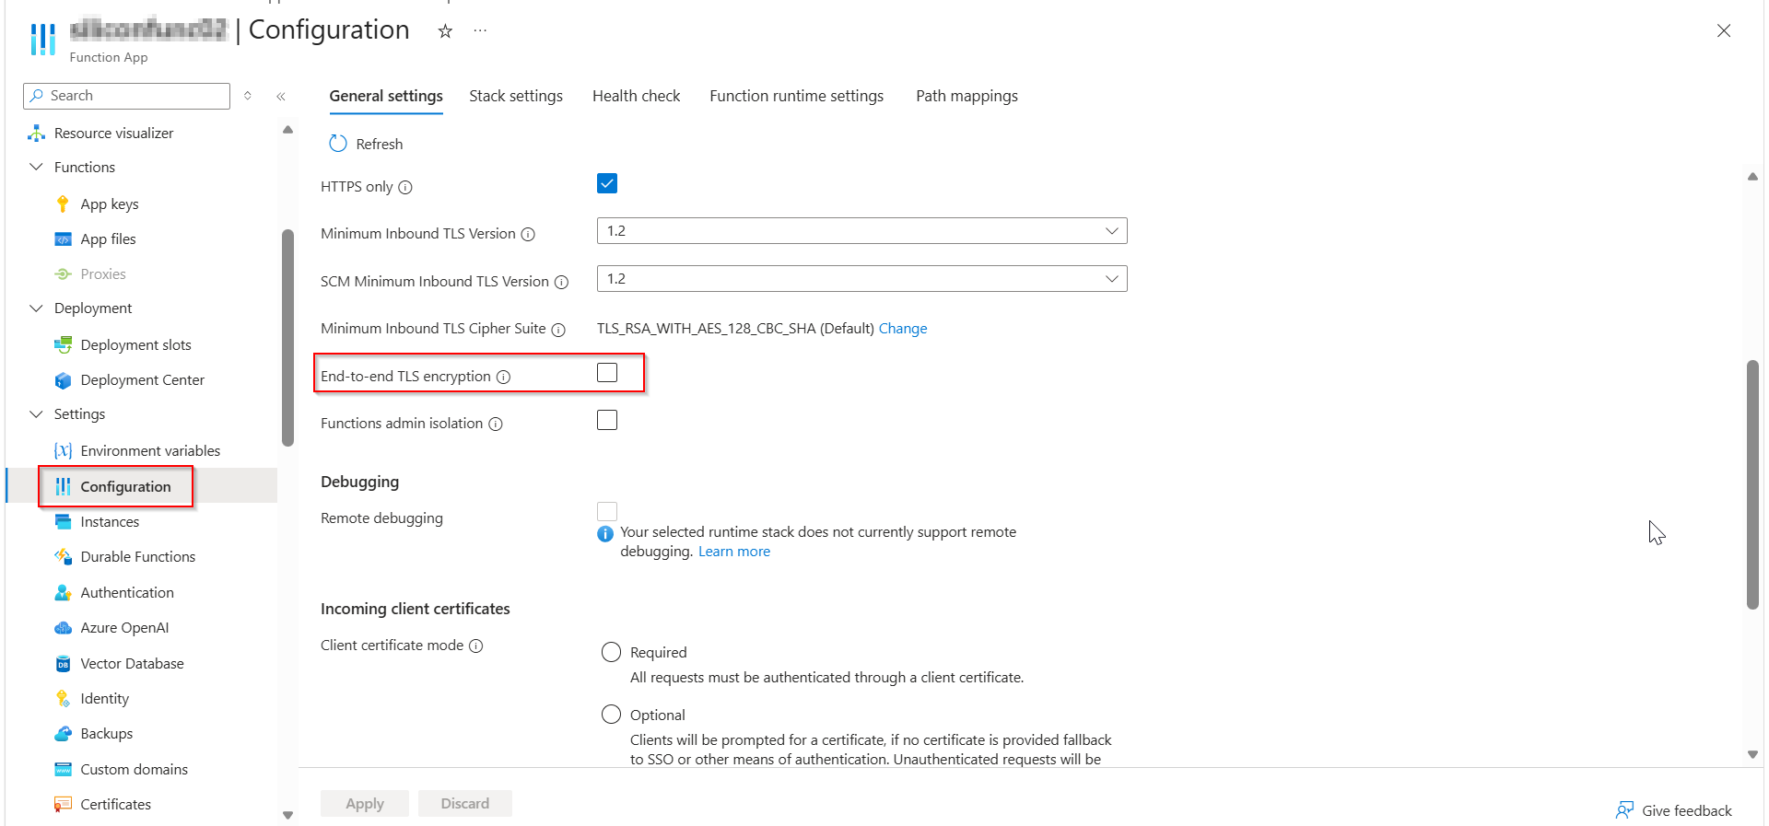The width and height of the screenshot is (1769, 826).
Task: Uncheck the HTTPS only checkbox
Action: (607, 183)
